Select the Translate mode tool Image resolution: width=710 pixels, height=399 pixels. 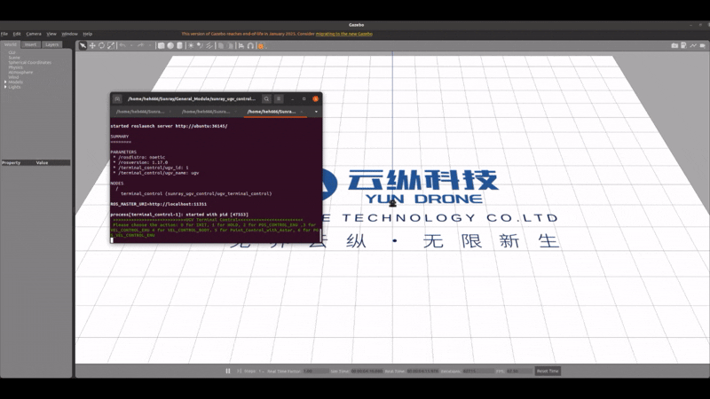[x=92, y=46]
